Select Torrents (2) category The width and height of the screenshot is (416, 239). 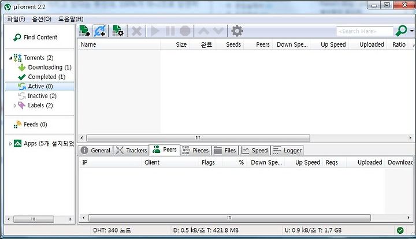(34, 58)
